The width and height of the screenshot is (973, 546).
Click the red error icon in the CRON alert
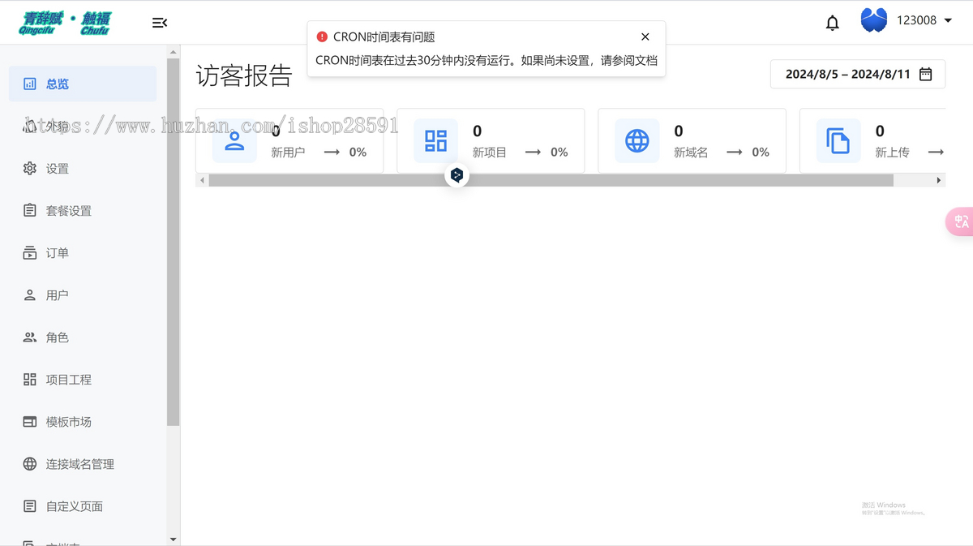coord(322,37)
